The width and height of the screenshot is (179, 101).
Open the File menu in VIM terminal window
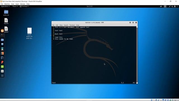[53, 25]
